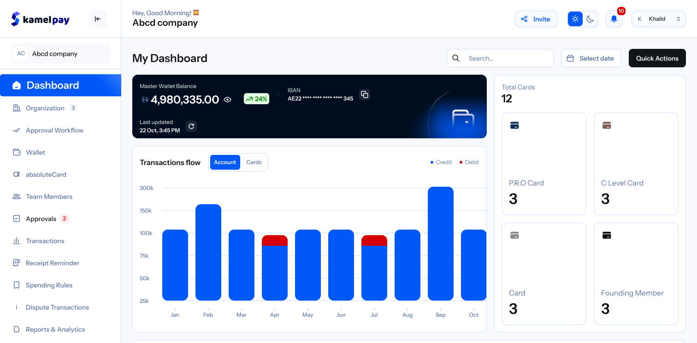Switch transactions flow to Cards tab
This screenshot has height=343, width=697.
(x=254, y=162)
